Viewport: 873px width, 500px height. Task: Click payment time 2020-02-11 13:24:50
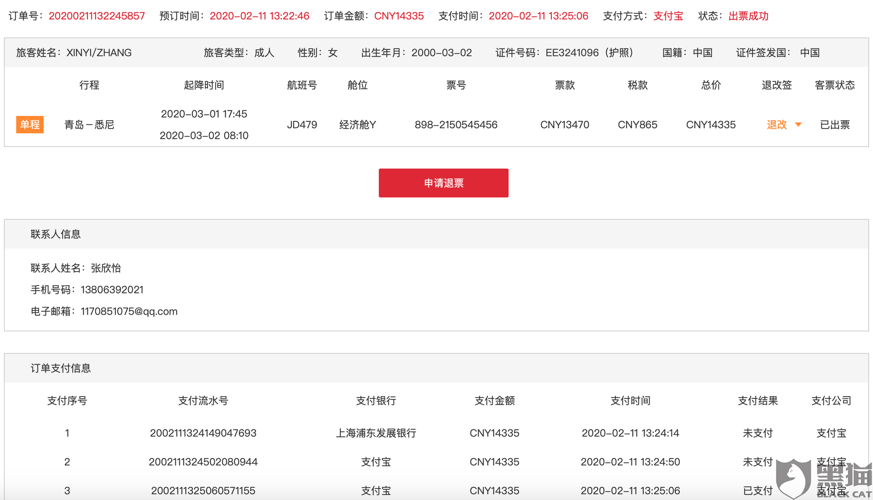coord(630,462)
